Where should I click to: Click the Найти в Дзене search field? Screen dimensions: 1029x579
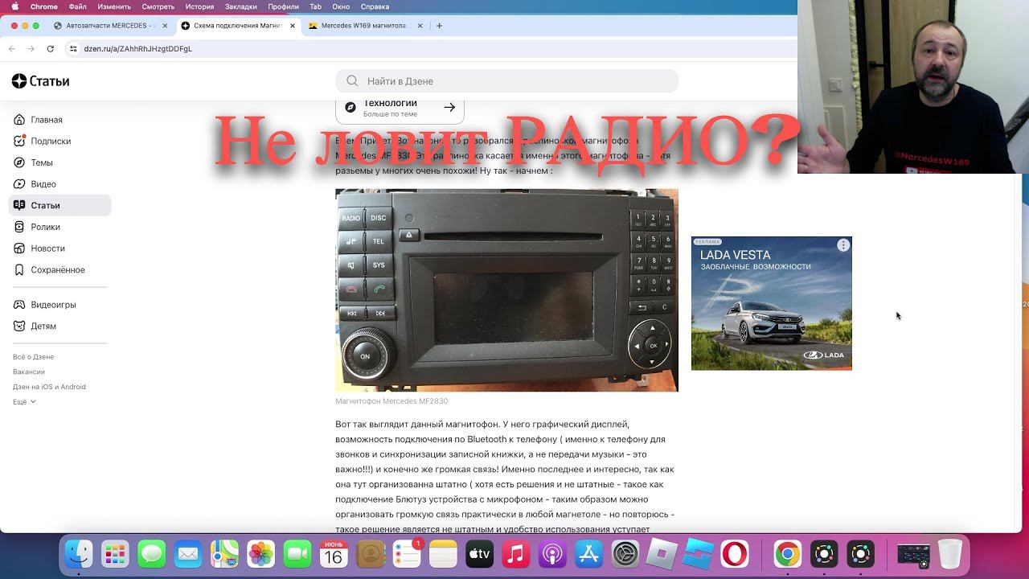click(x=506, y=81)
